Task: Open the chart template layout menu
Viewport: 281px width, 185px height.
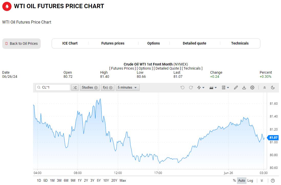Action: (x=225, y=88)
